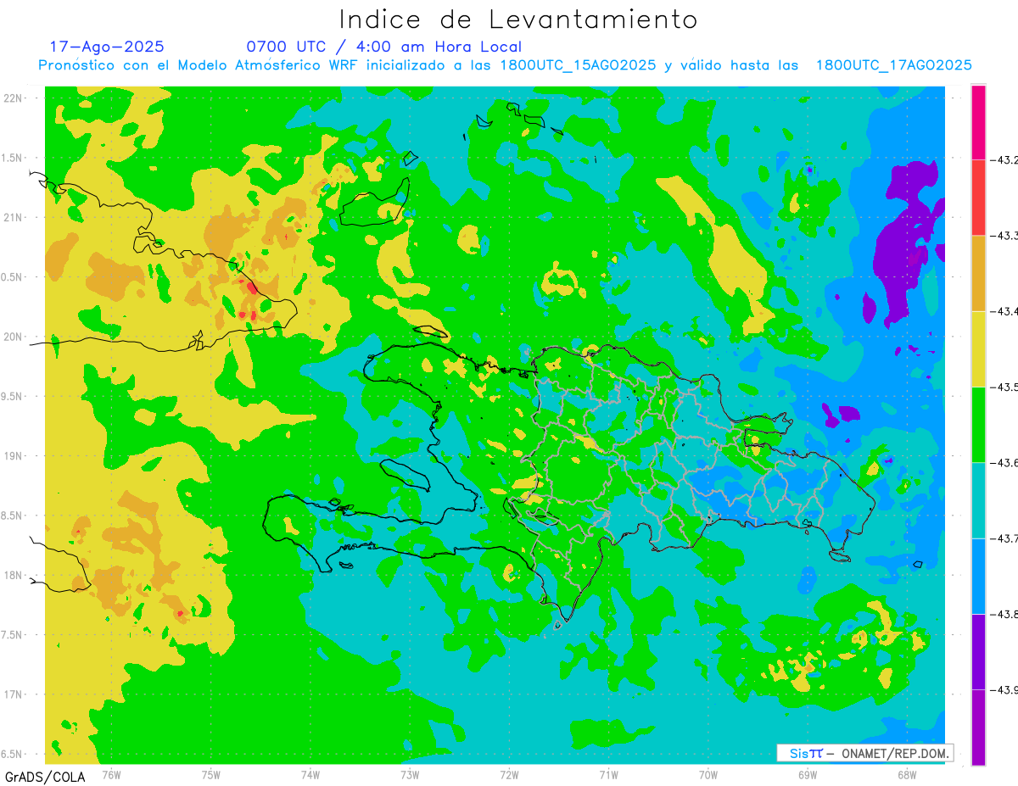Click the "20N" latitude label
The height and width of the screenshot is (786, 1018).
pyautogui.click(x=14, y=337)
